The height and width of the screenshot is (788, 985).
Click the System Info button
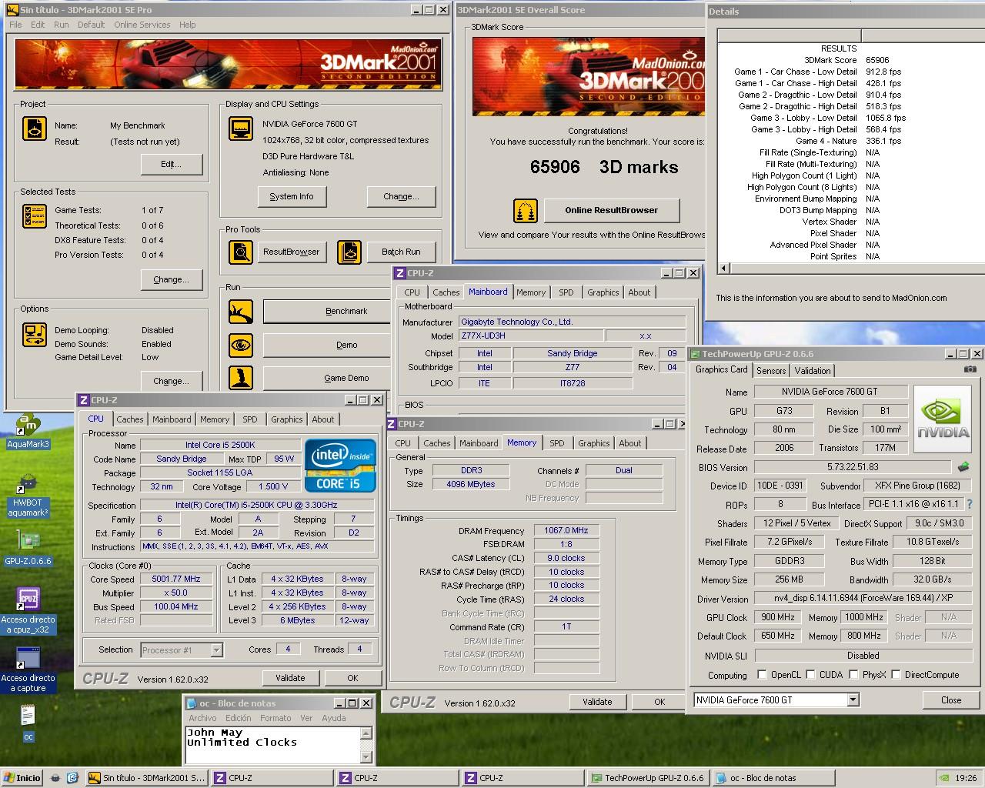tap(292, 196)
